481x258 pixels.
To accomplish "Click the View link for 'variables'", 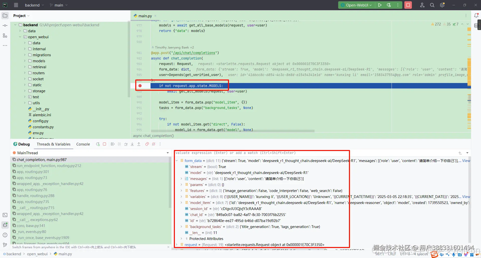I will 466,197.
